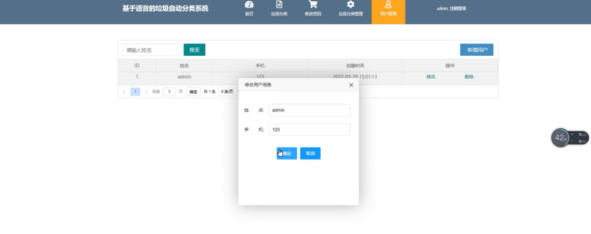Select page 1 in pagination
This screenshot has width=591, height=234.
coord(135,91)
